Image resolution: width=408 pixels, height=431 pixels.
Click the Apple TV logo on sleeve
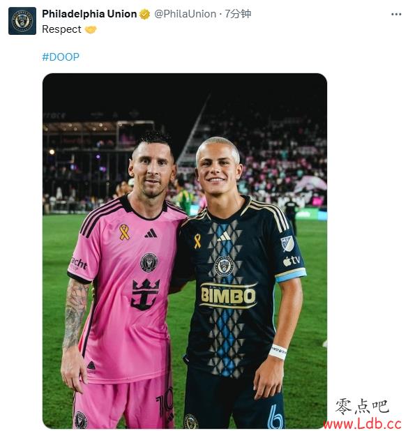click(292, 260)
